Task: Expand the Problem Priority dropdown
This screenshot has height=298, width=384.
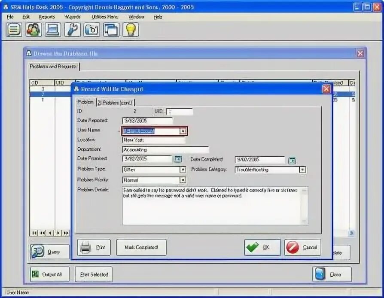Action: click(183, 180)
